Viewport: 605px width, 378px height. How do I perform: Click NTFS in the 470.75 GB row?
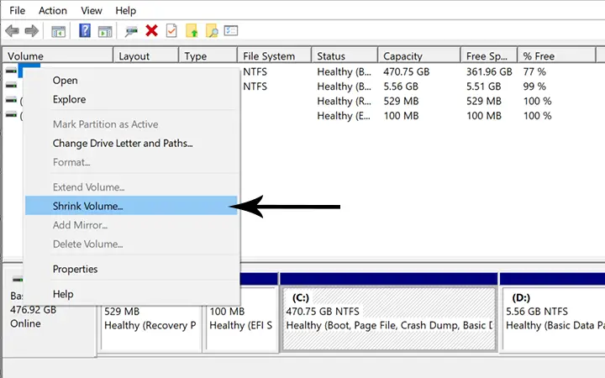tap(255, 71)
